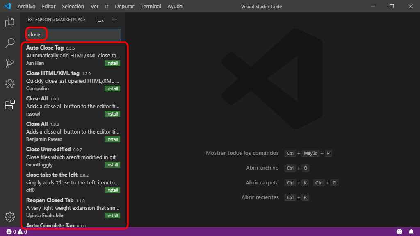Select the close tabs to the left title
This screenshot has height=236, width=420.
[52, 175]
